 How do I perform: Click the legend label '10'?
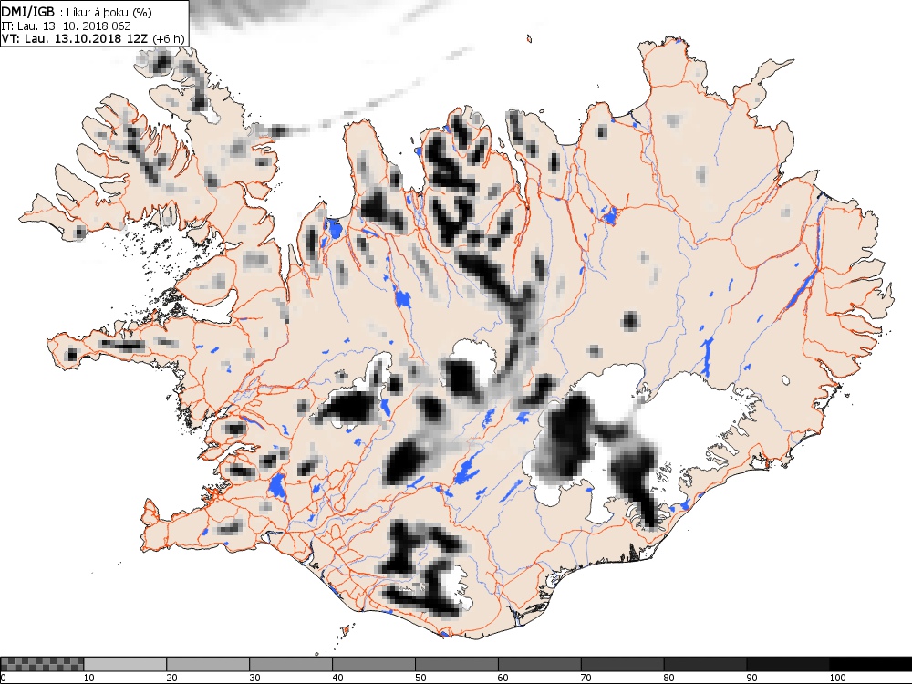coord(88,678)
